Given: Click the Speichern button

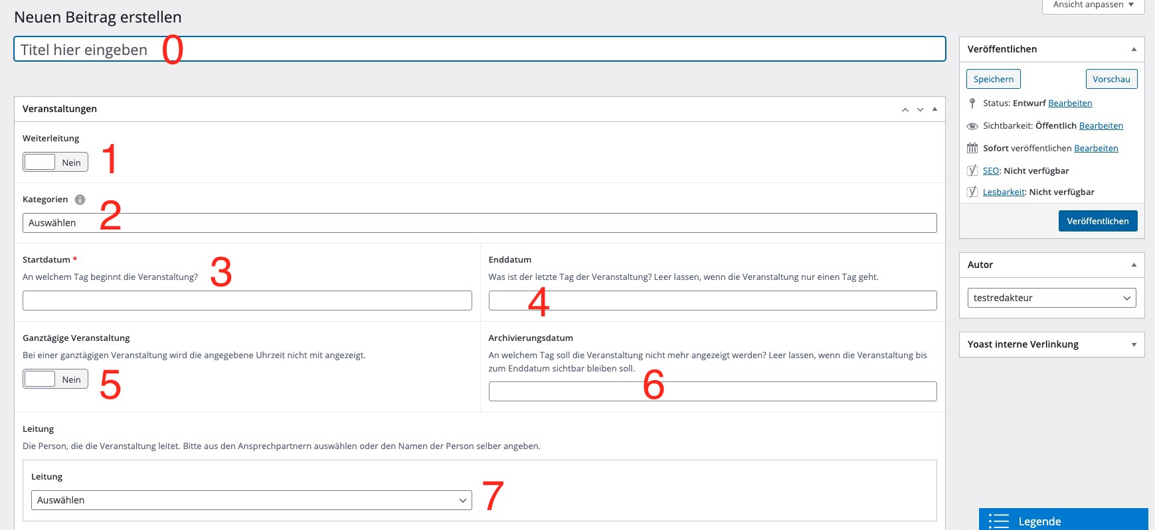Looking at the screenshot, I should coord(993,79).
